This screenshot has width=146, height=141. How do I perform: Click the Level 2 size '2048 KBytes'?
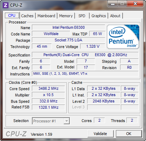pyautogui.click(x=104, y=101)
